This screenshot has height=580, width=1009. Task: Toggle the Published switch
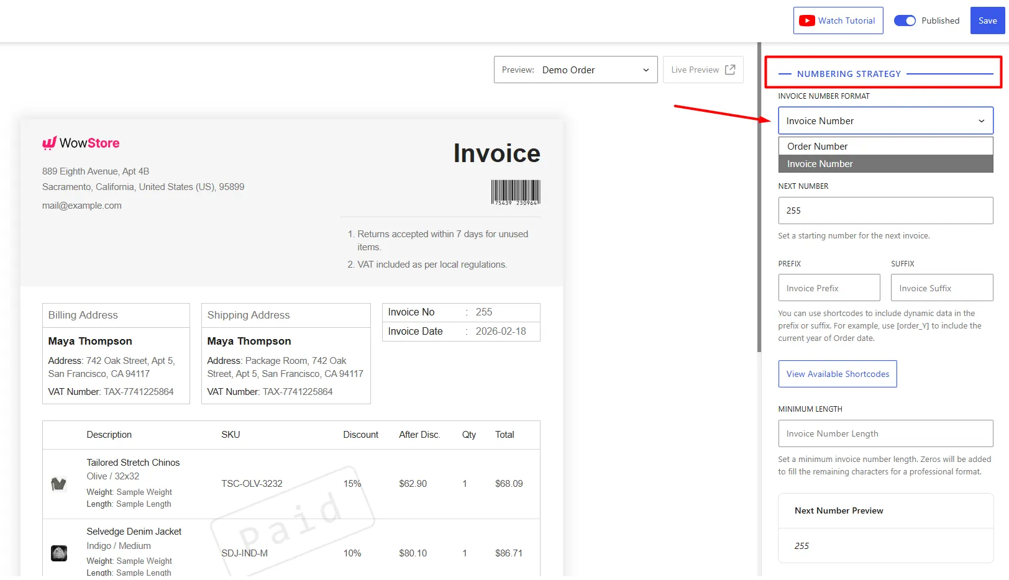905,20
